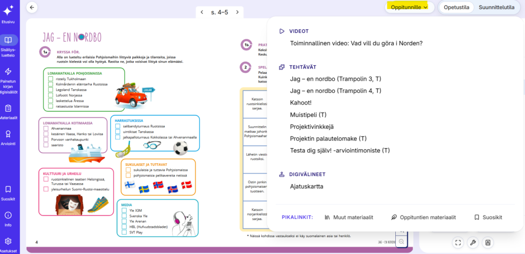Collapse the Oppitunnille dropdown

409,7
